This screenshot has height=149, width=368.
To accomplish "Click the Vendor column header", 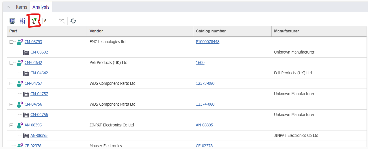I will [x=96, y=31].
